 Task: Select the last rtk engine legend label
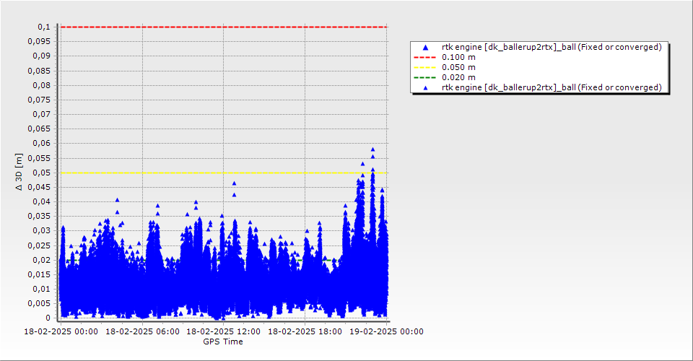pyautogui.click(x=552, y=87)
